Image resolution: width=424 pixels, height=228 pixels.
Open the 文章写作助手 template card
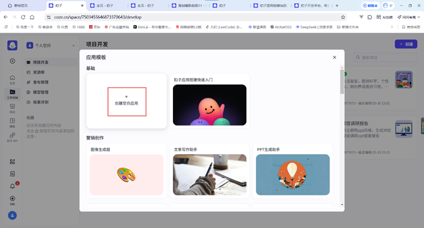210,171
